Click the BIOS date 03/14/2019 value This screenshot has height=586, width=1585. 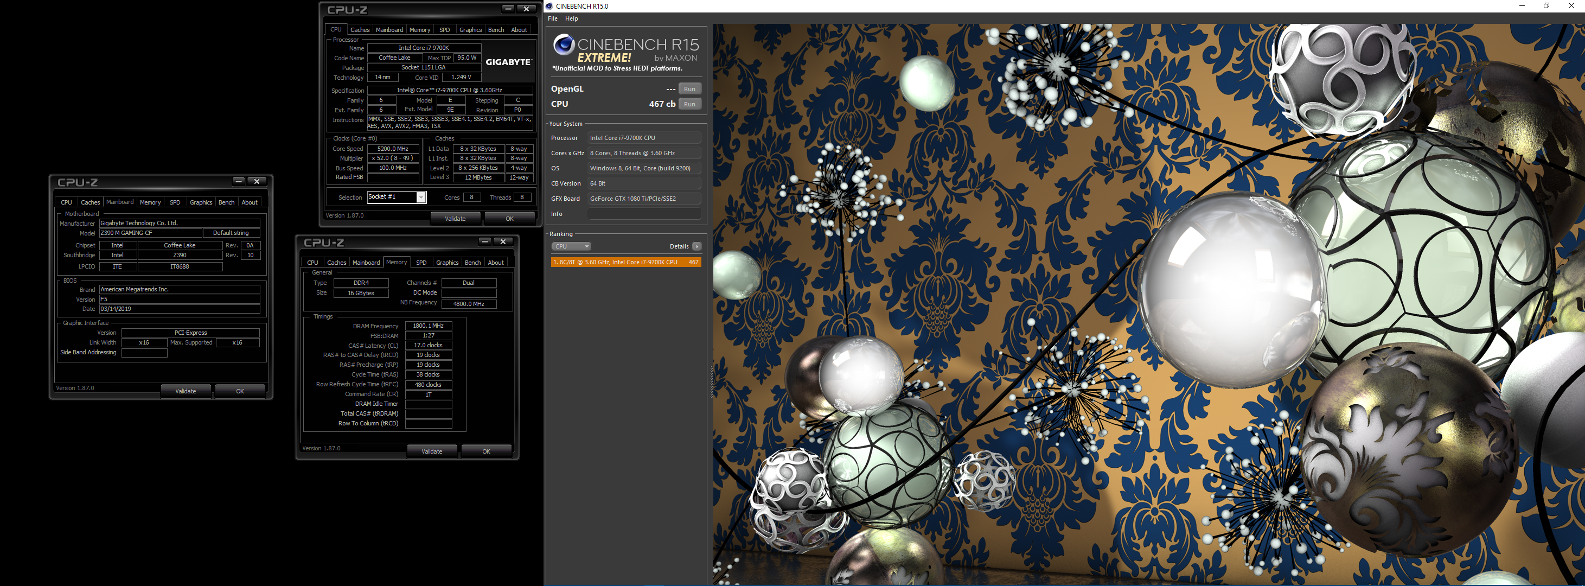[x=179, y=309]
